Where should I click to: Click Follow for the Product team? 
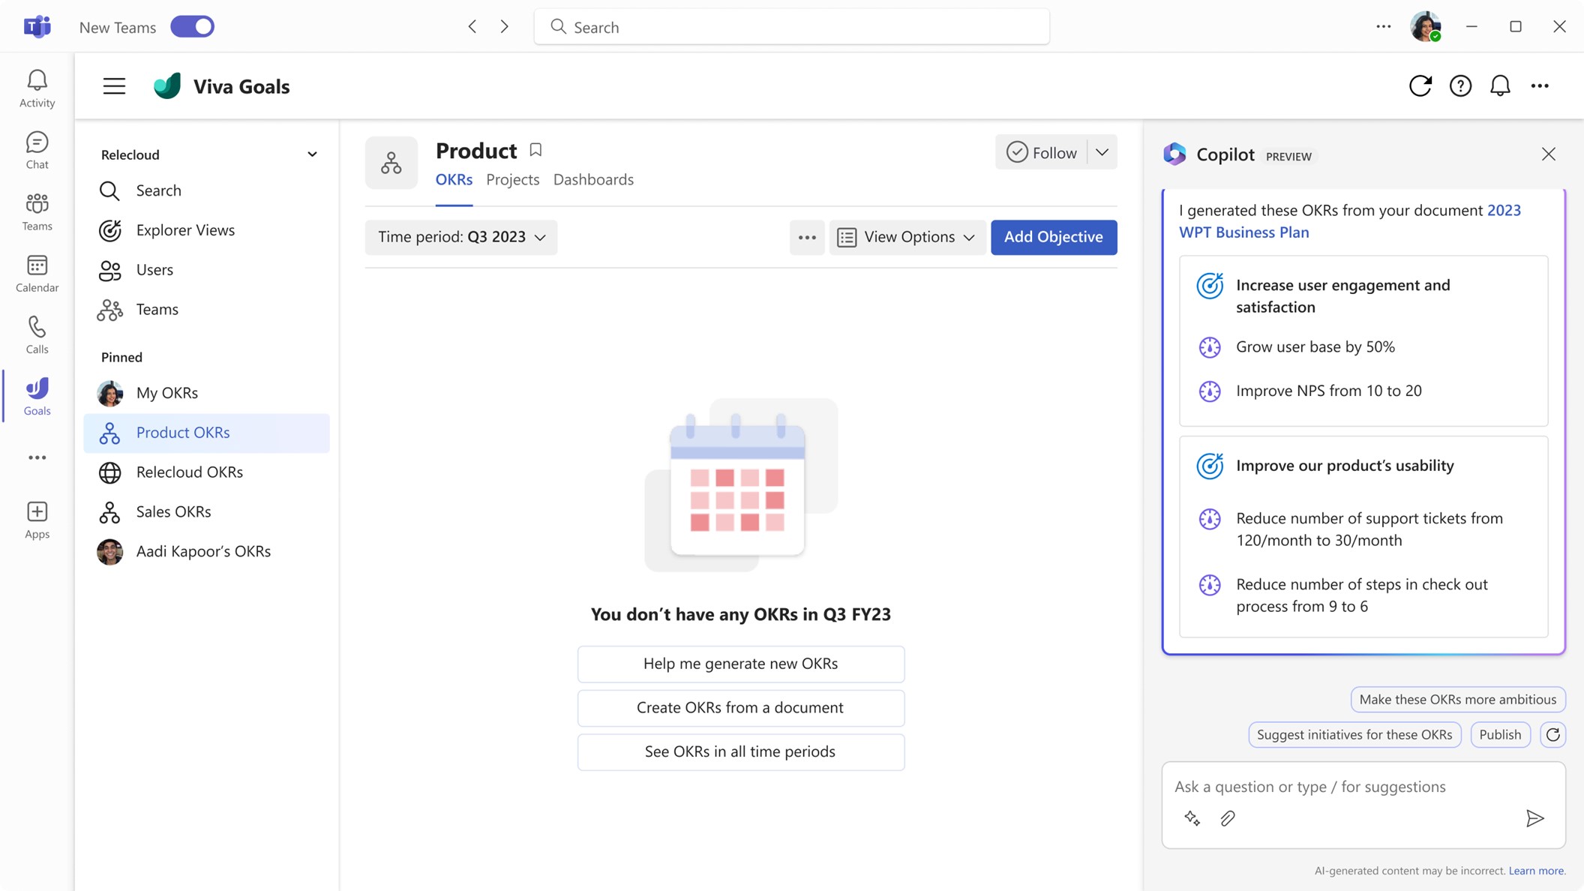pyautogui.click(x=1051, y=152)
